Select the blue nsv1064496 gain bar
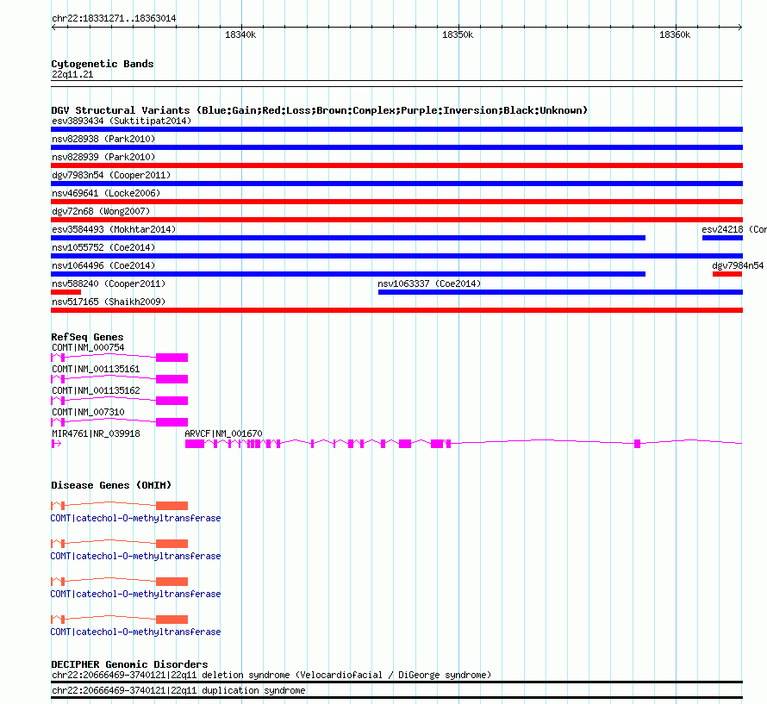 348,274
